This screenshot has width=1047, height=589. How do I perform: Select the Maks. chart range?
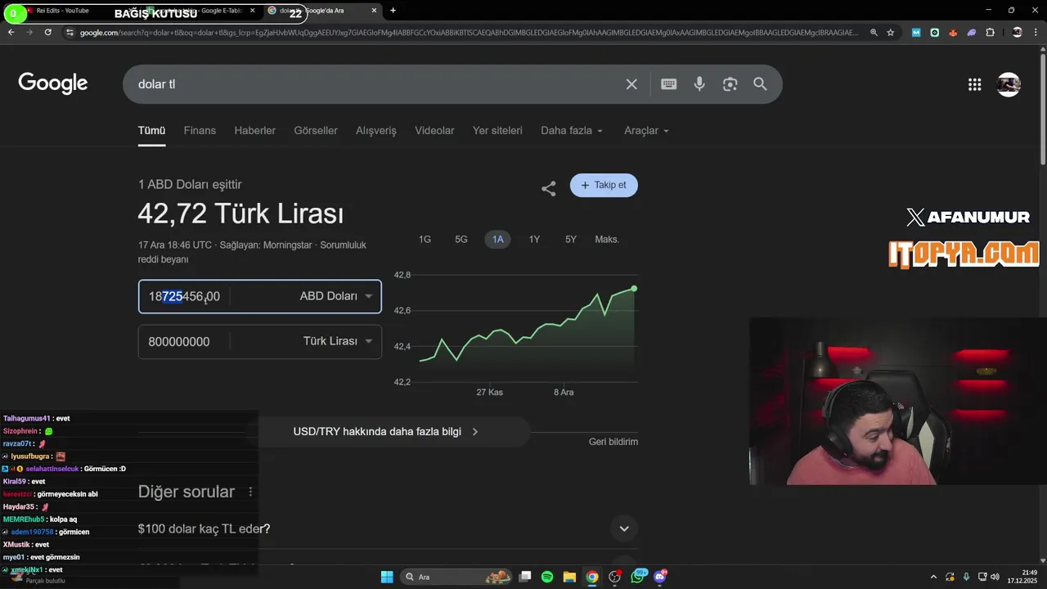coord(607,239)
